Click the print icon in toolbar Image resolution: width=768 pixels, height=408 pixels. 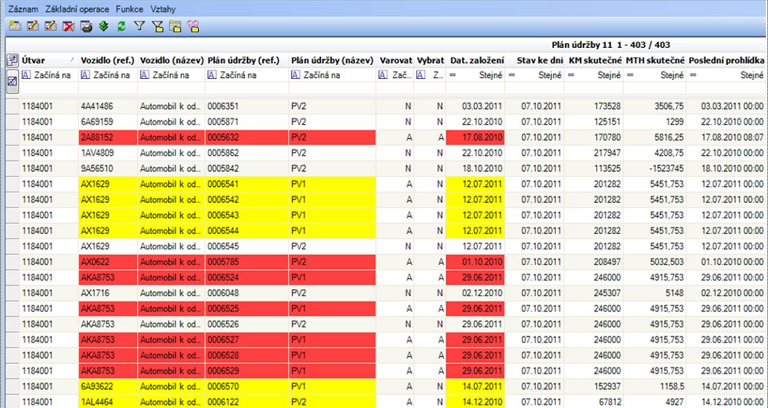(86, 27)
